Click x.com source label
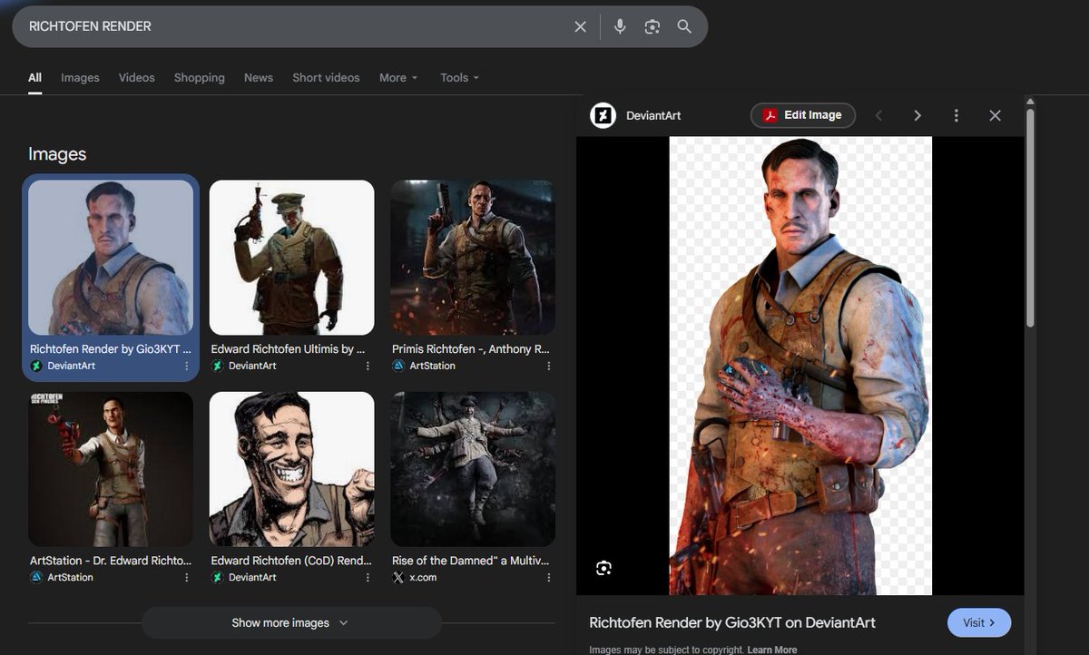 click(x=423, y=577)
